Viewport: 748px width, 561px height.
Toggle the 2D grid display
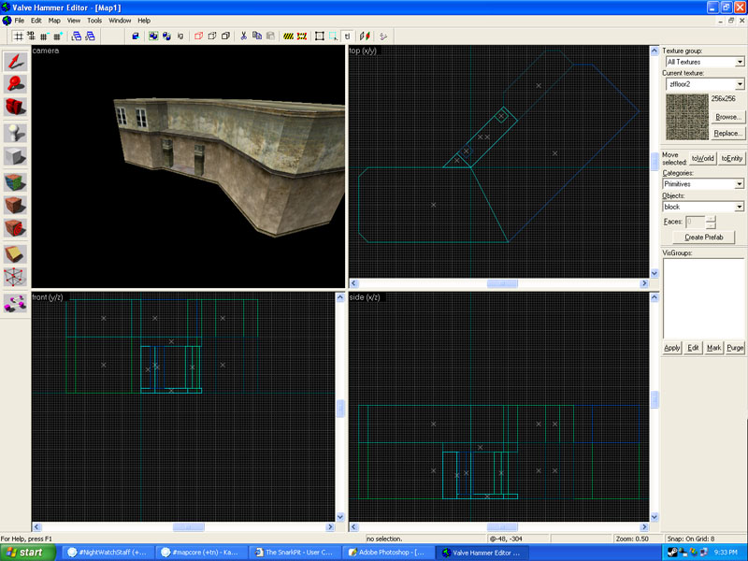pyautogui.click(x=18, y=36)
